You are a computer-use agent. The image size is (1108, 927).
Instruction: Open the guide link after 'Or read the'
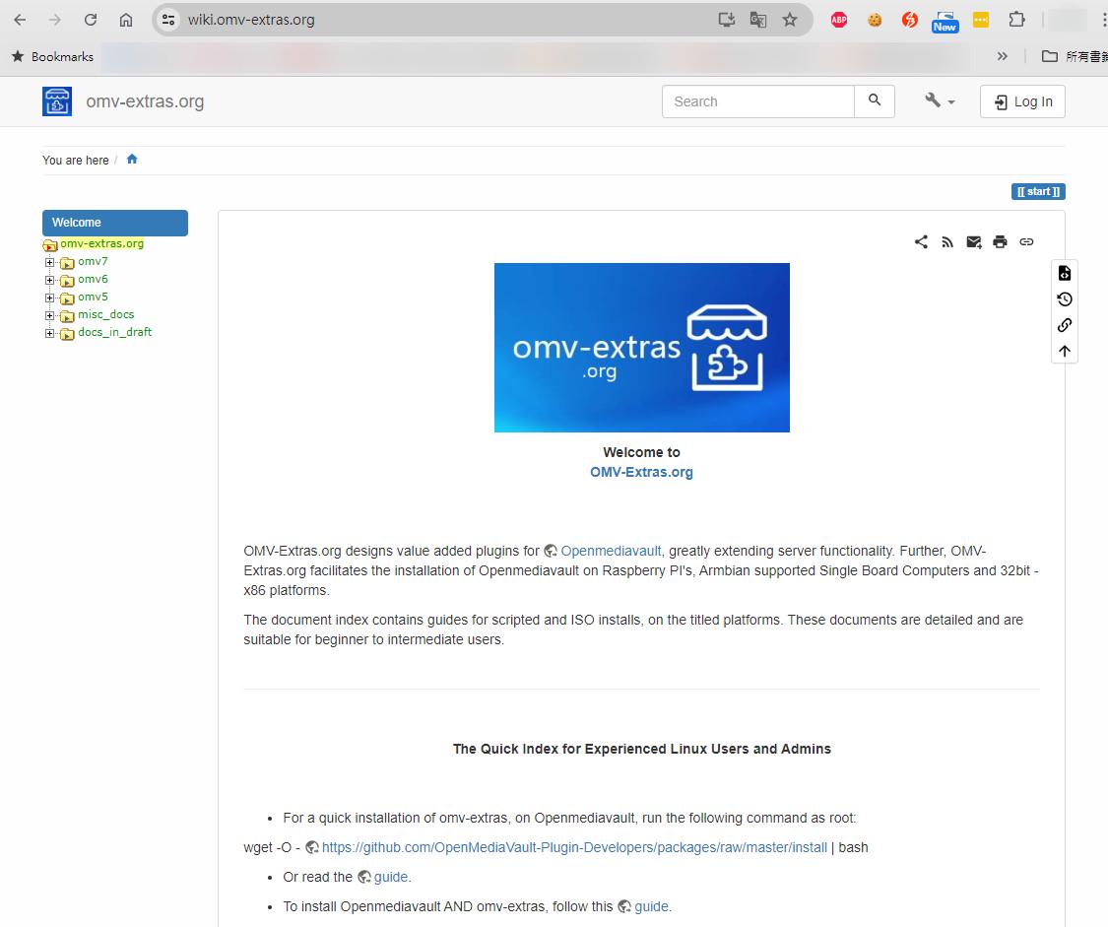pos(391,877)
